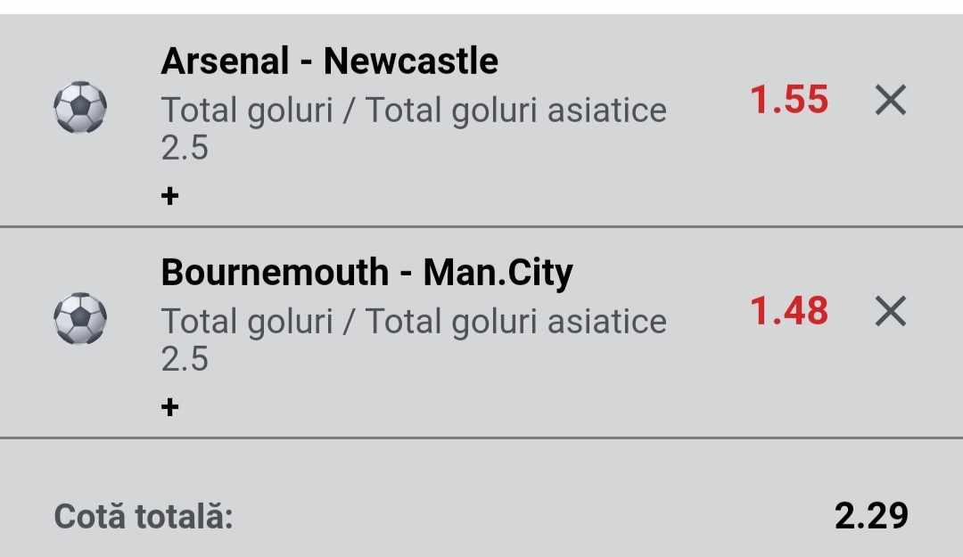Open the Man.City team name in the second bet

pos(498,273)
